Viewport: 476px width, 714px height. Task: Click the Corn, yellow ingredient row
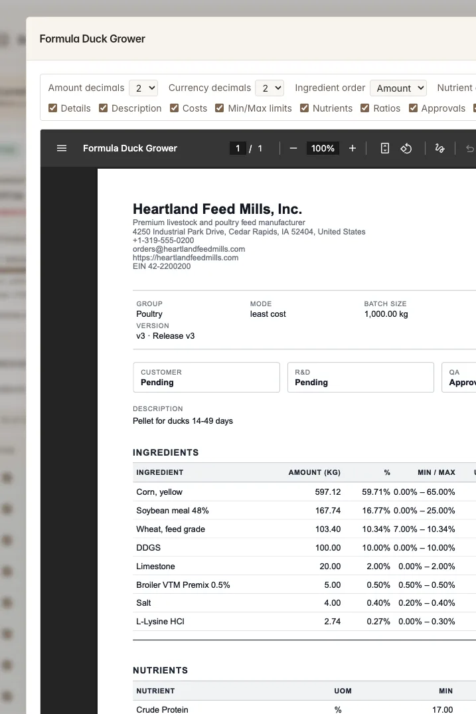coord(305,492)
